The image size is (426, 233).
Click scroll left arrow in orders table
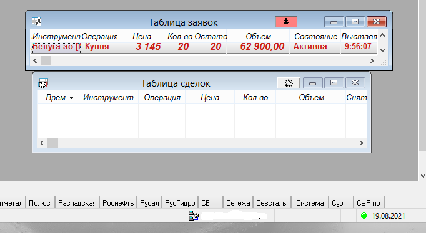(x=35, y=61)
